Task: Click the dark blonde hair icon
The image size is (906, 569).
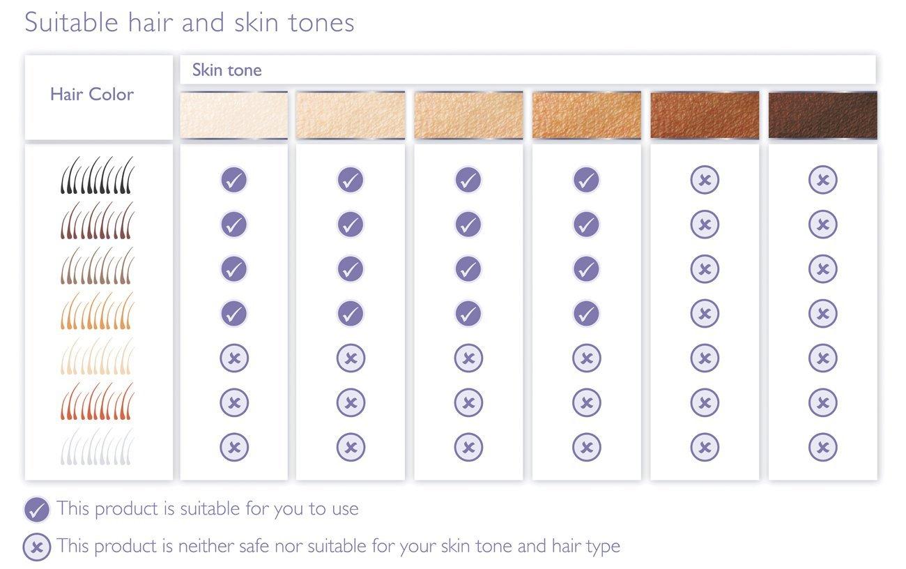Action: pyautogui.click(x=98, y=310)
